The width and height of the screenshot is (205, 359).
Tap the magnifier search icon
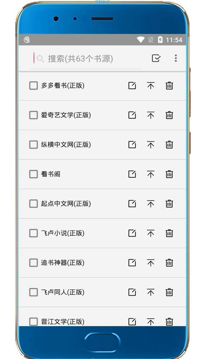click(x=40, y=59)
